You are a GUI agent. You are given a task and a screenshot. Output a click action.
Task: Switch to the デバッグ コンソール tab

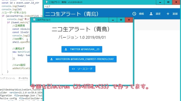coord(7,78)
